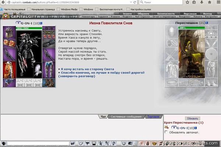Click the browser back arrow button

click(3, 2)
